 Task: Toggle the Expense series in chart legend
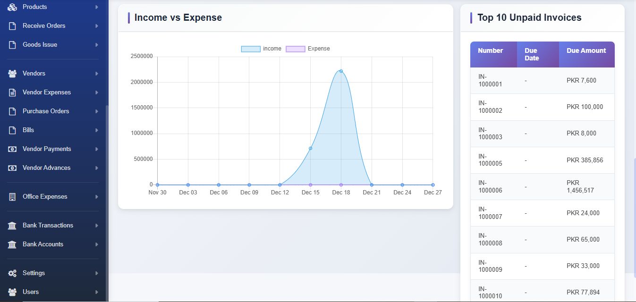pyautogui.click(x=308, y=49)
